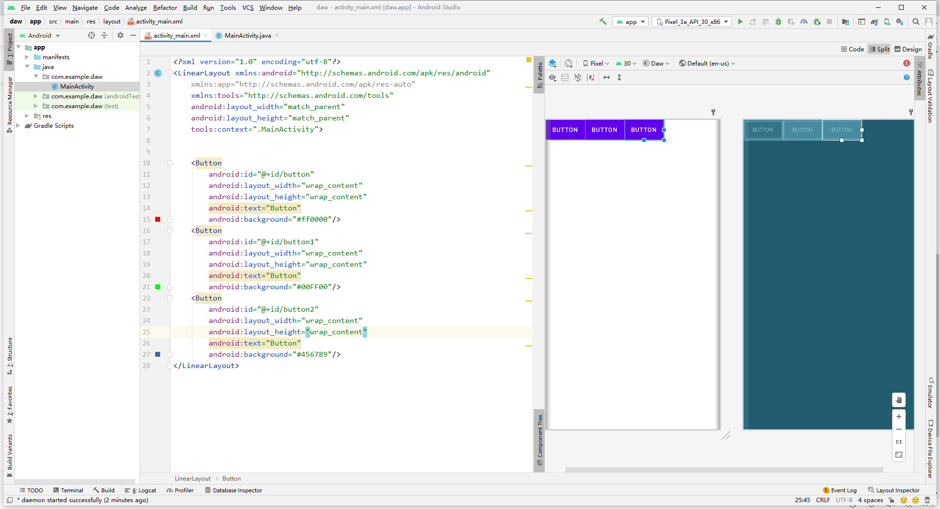Open the Build menu

(190, 7)
